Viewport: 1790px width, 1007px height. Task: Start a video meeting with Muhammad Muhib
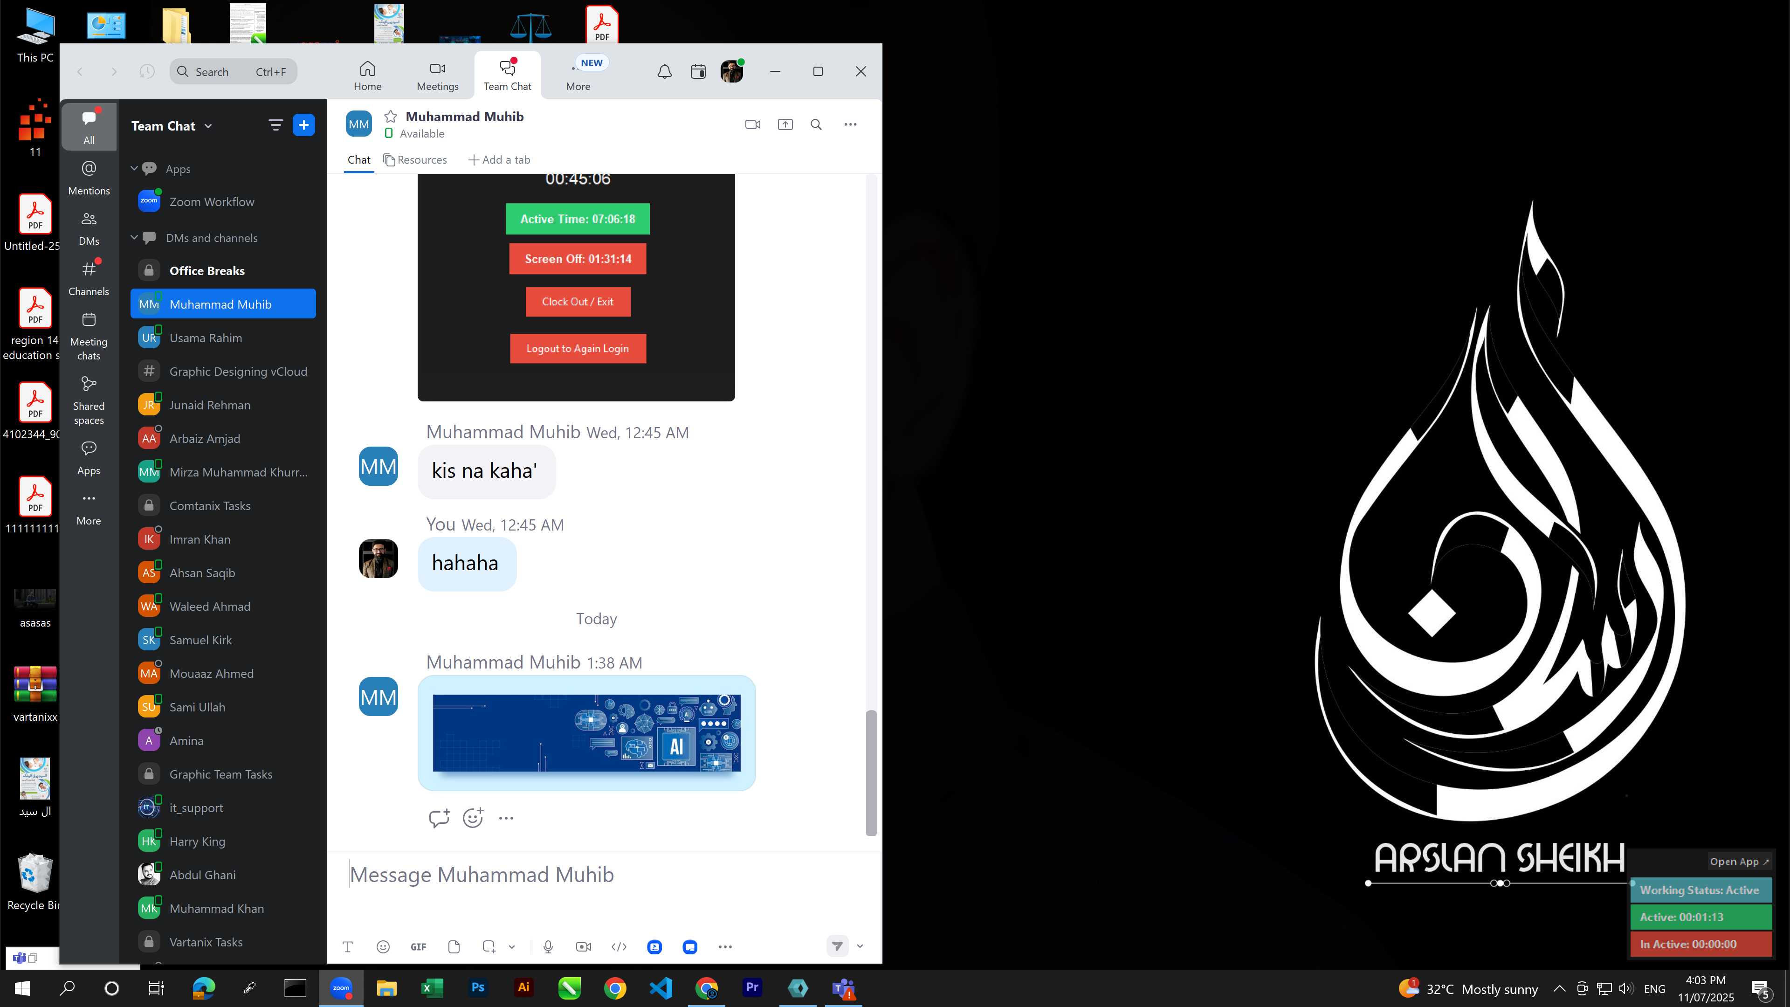(x=752, y=124)
